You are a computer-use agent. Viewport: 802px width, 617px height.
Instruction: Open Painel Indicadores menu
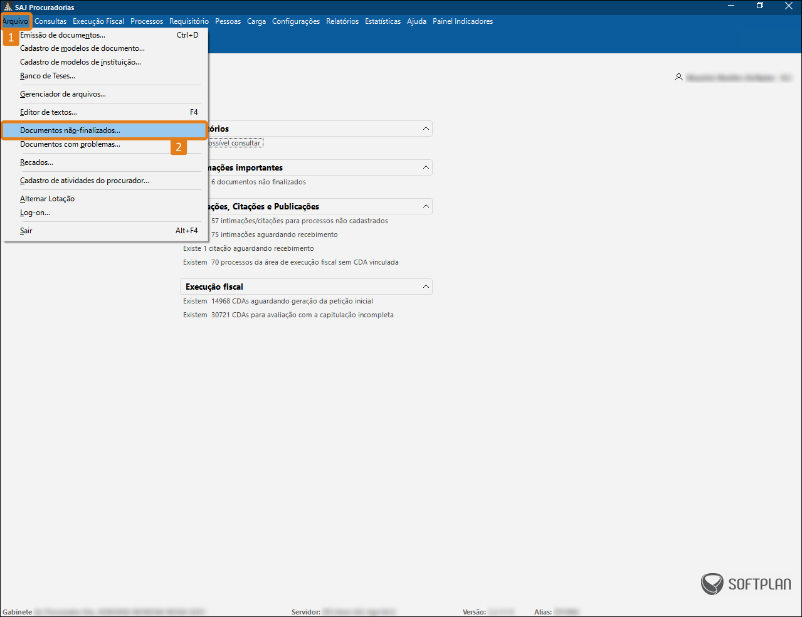click(x=463, y=21)
